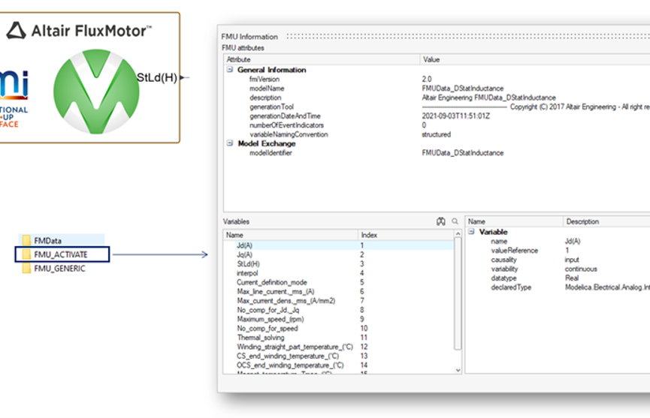Select the OCS_end_winding_temperature variable
Viewport: 650px width, 418px height.
[339, 365]
